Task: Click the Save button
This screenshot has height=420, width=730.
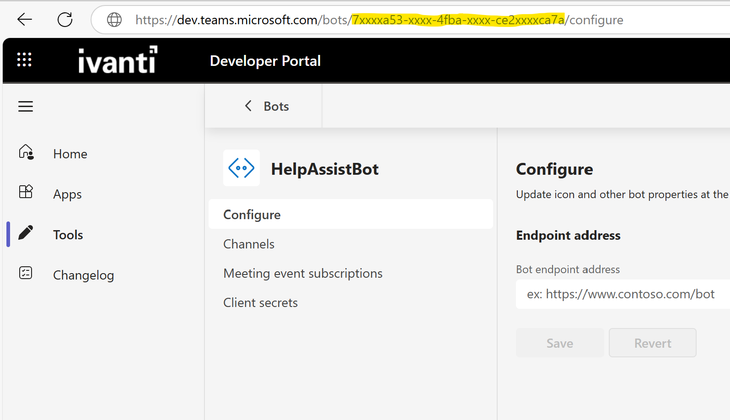Action: (x=560, y=343)
